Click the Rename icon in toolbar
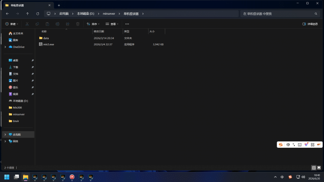Viewport: 324px width, 182px height. pos(57,24)
